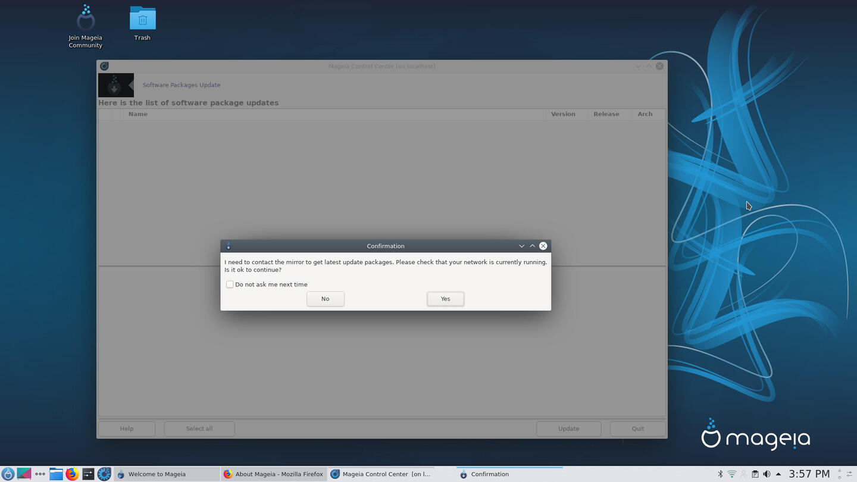The image size is (857, 482).
Task: Click Help in the Software Packages Update window
Action: tap(127, 428)
